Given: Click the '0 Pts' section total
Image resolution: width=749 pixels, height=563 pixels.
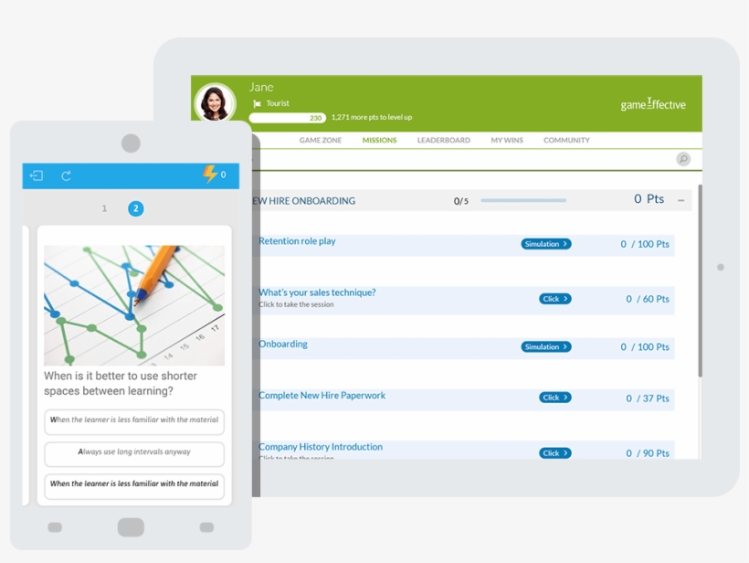Looking at the screenshot, I should (649, 199).
